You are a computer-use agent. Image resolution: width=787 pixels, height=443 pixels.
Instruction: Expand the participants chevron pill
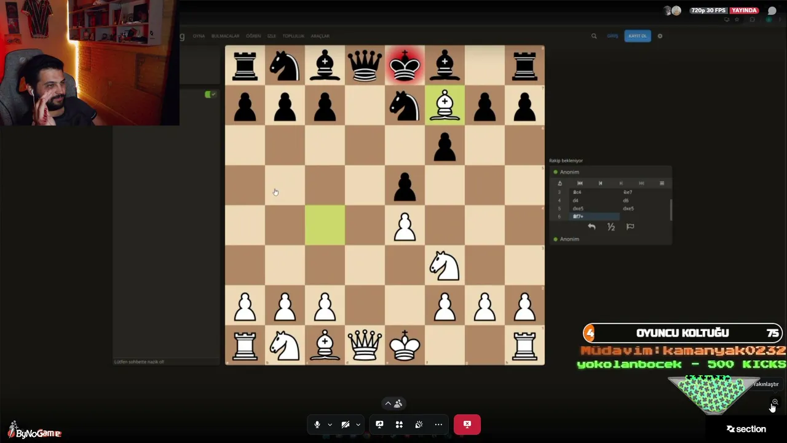pos(393,404)
